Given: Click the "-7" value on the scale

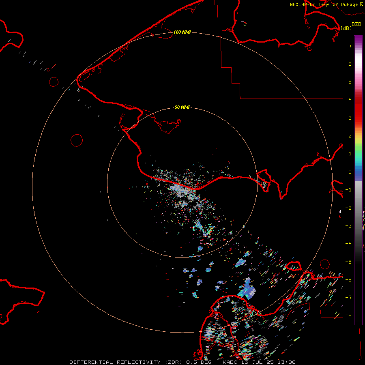Looking at the screenshot, I should coord(348,298).
